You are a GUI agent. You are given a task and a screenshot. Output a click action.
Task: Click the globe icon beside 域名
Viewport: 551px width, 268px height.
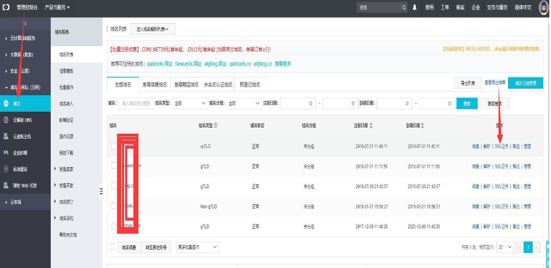(x=6, y=103)
